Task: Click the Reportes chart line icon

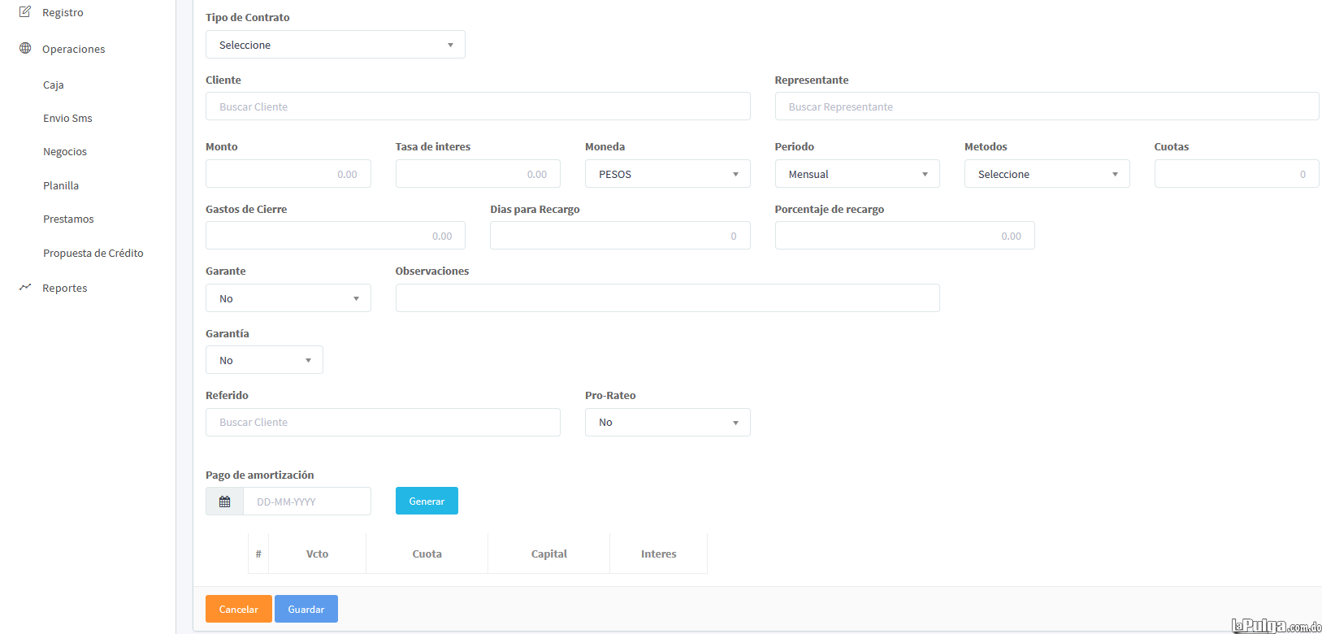Action: [x=25, y=288]
